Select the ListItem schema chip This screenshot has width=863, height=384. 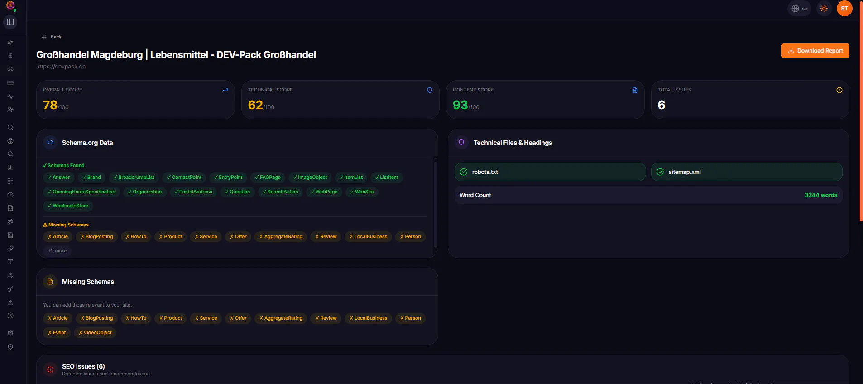tap(387, 178)
